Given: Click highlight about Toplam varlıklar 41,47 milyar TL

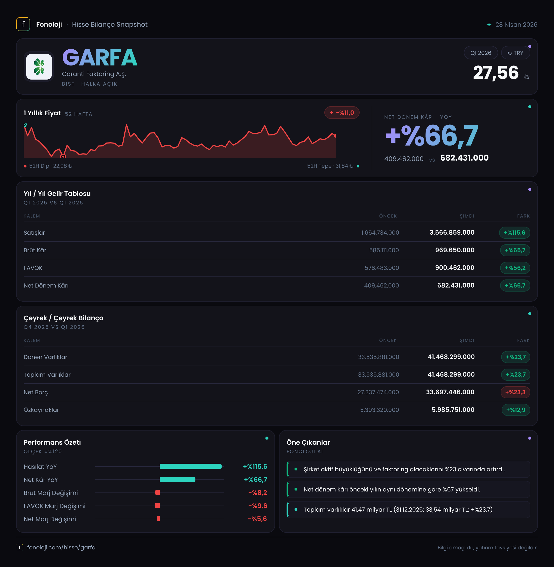Looking at the screenshot, I should 408,509.
